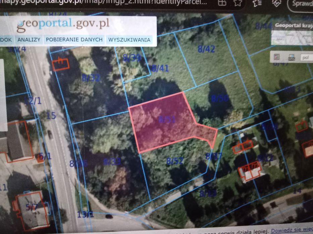Open the POBIERANIE DANYCH menu
The image size is (313, 234).
pos(74,39)
